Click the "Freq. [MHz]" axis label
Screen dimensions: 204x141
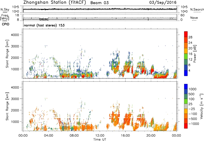[5, 17]
